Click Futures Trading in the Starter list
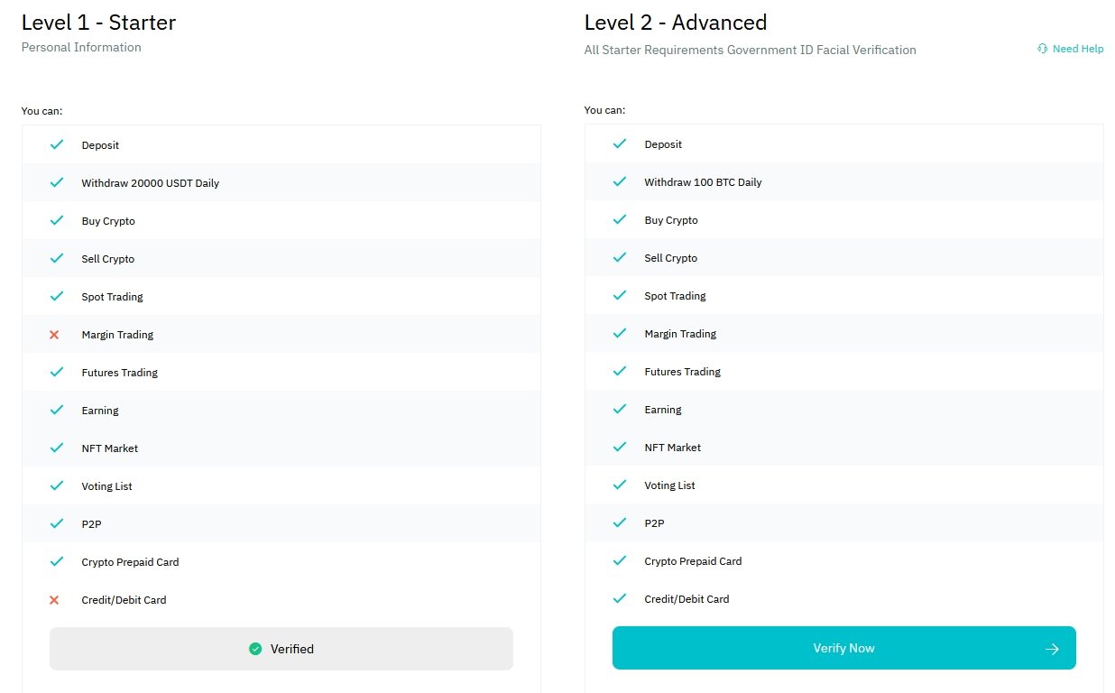This screenshot has width=1115, height=693. tap(119, 373)
